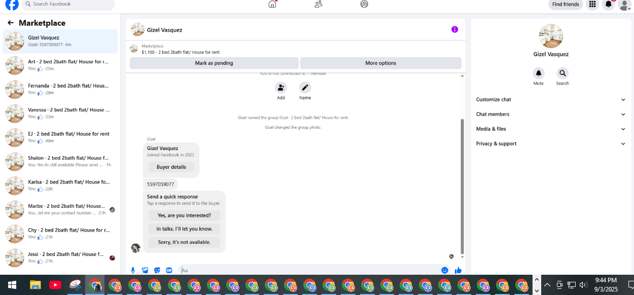Open the Vanessa conversation

(60, 113)
